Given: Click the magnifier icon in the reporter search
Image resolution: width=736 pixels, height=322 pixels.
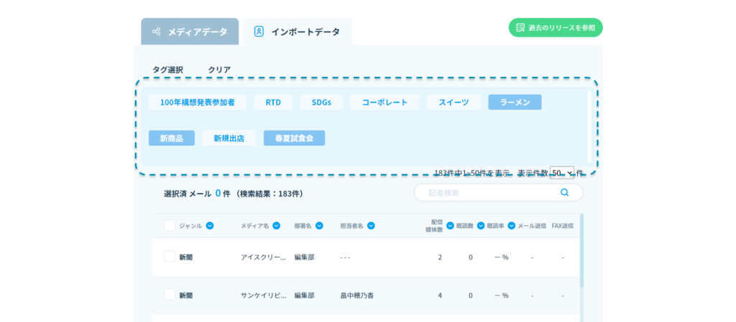Looking at the screenshot, I should click(x=564, y=192).
